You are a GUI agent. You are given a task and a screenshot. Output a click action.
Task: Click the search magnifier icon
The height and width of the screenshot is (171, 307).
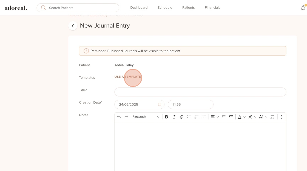[x=44, y=8]
